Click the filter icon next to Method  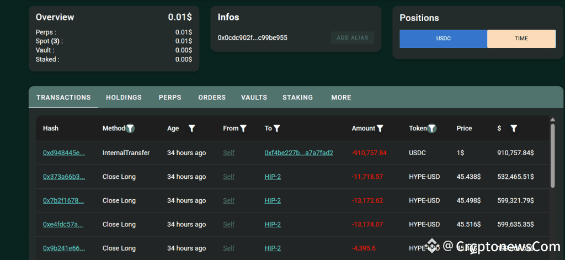[130, 129]
